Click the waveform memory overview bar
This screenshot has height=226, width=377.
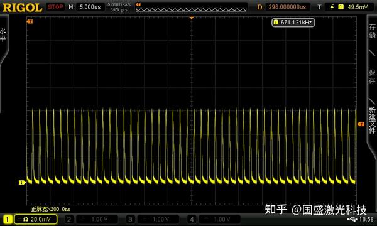point(191,9)
